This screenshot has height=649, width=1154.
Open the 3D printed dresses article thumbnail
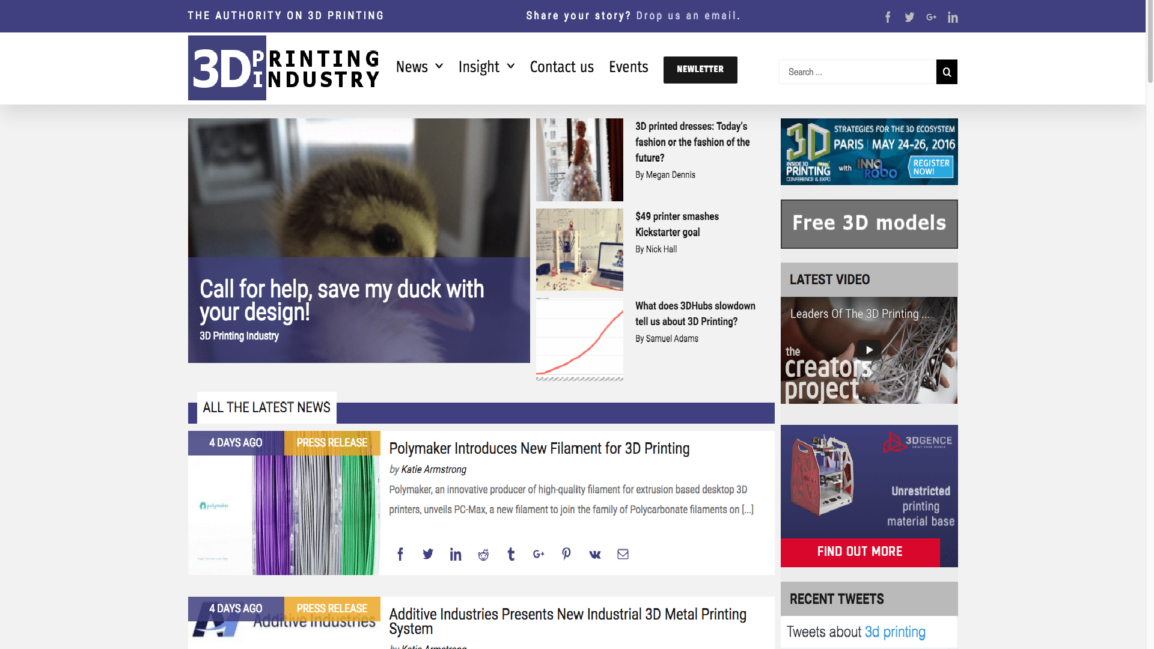[x=579, y=160]
